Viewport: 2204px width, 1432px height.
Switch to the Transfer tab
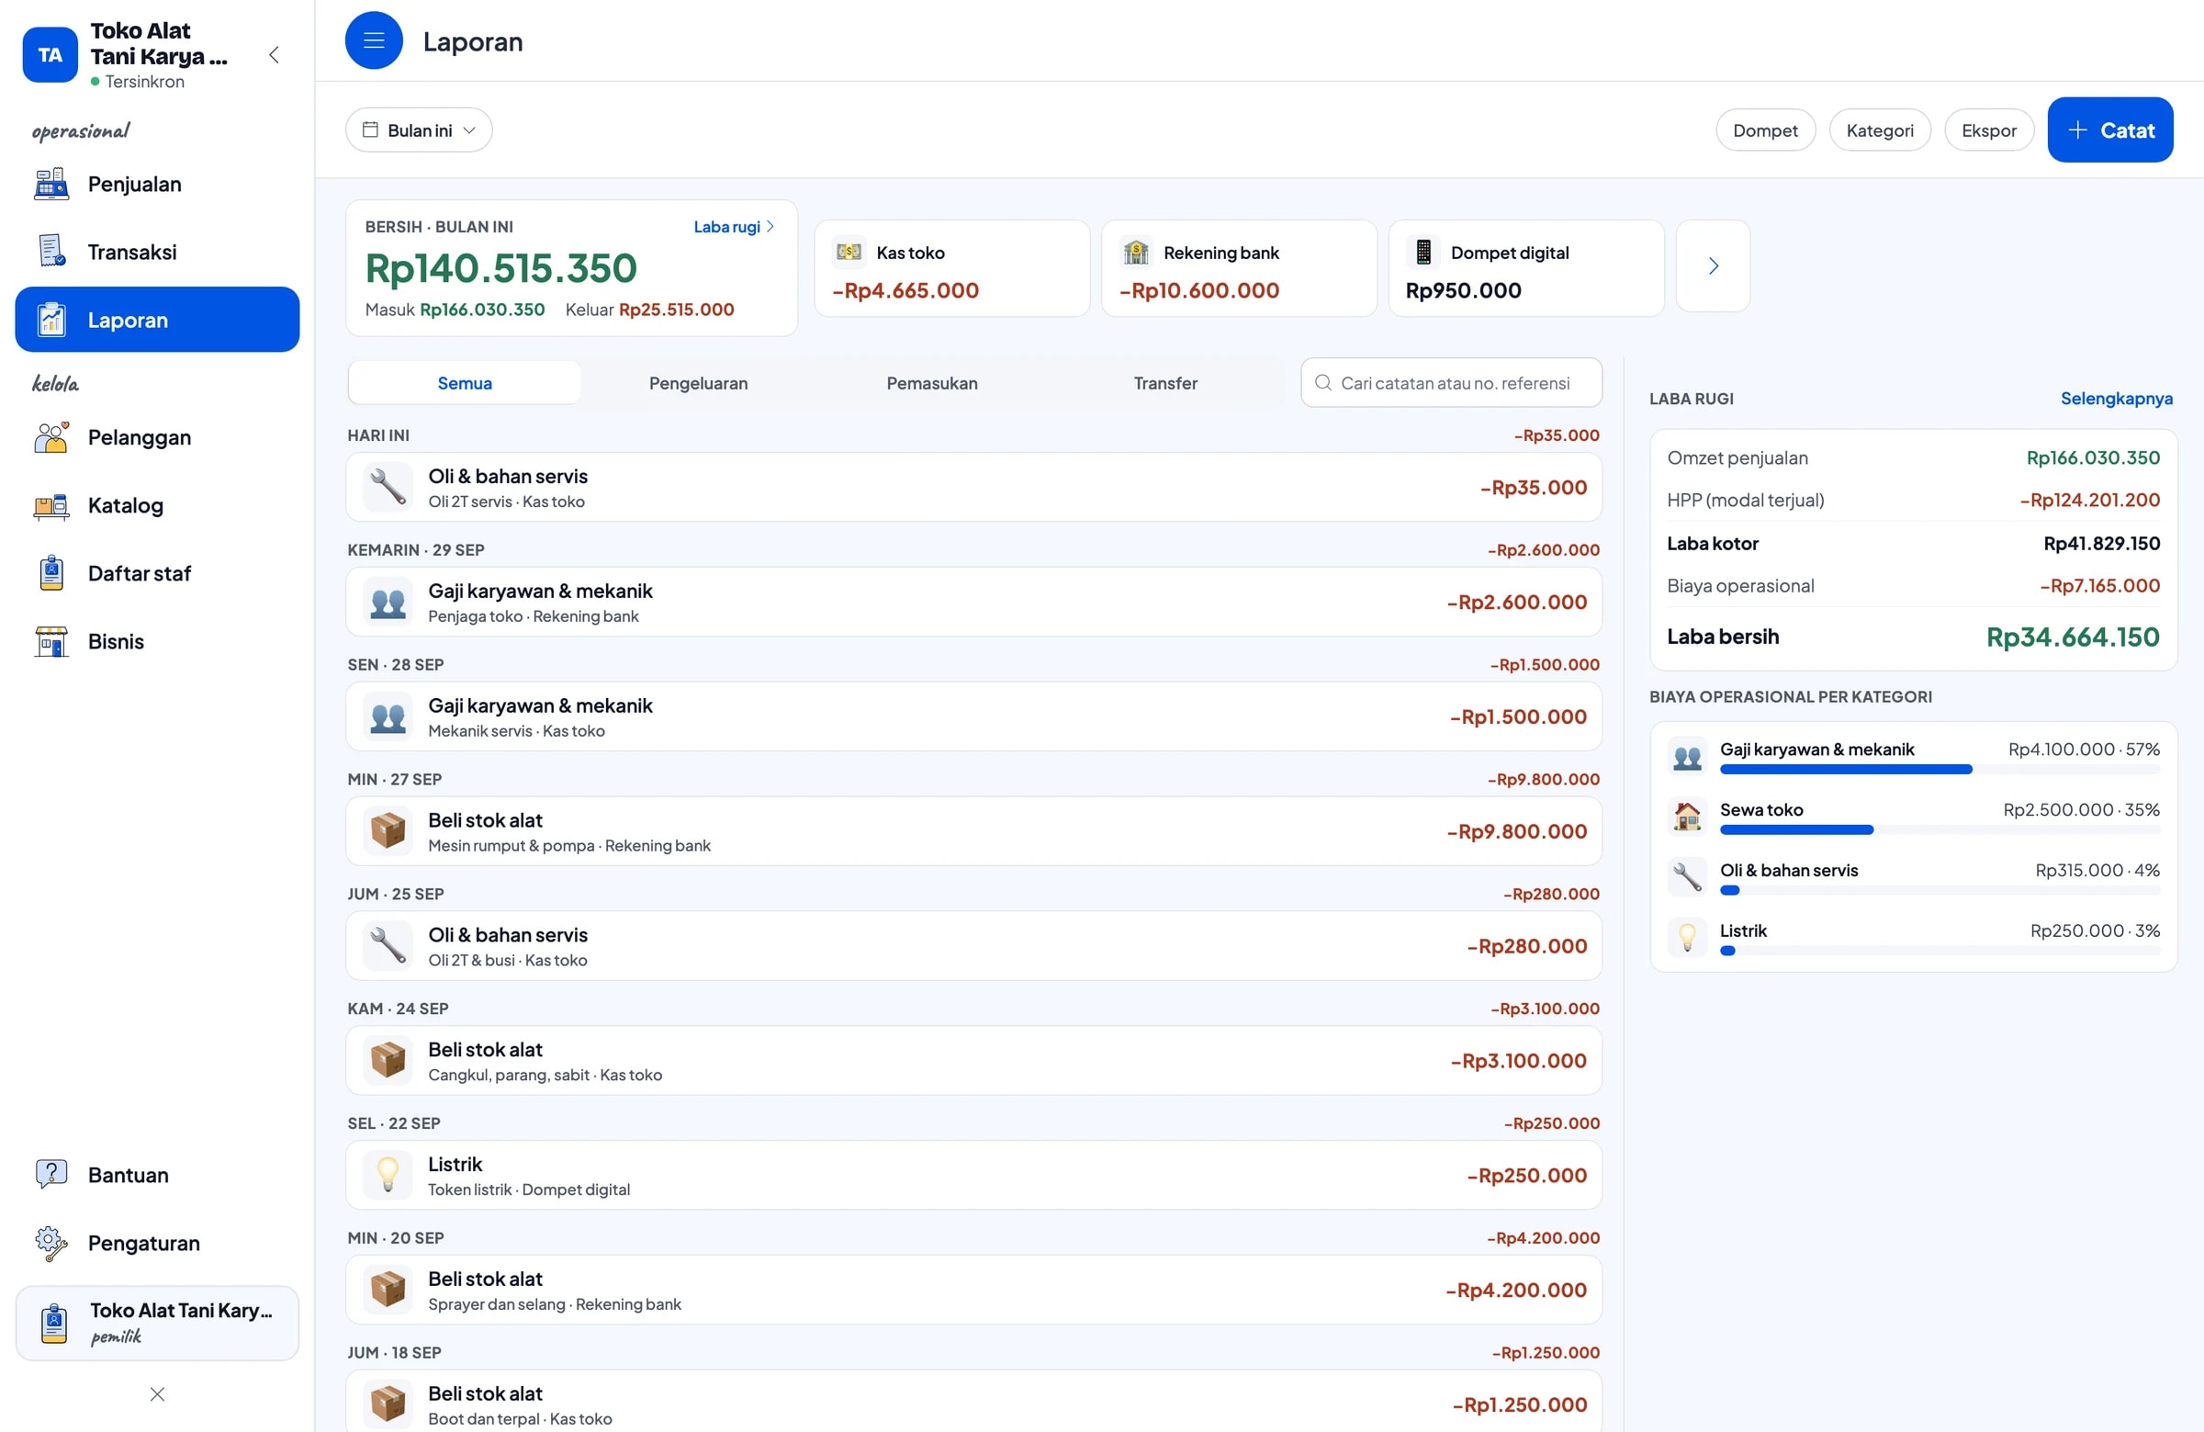pyautogui.click(x=1165, y=382)
